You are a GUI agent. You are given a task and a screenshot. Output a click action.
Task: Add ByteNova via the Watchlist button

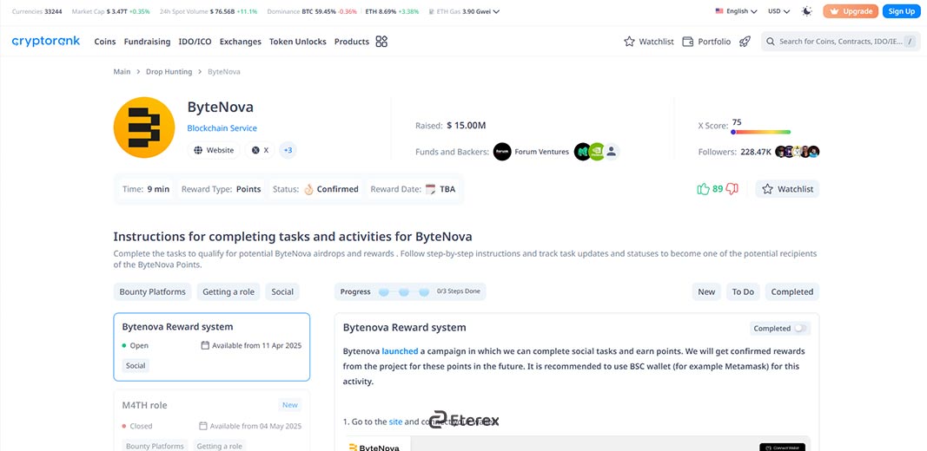(787, 189)
